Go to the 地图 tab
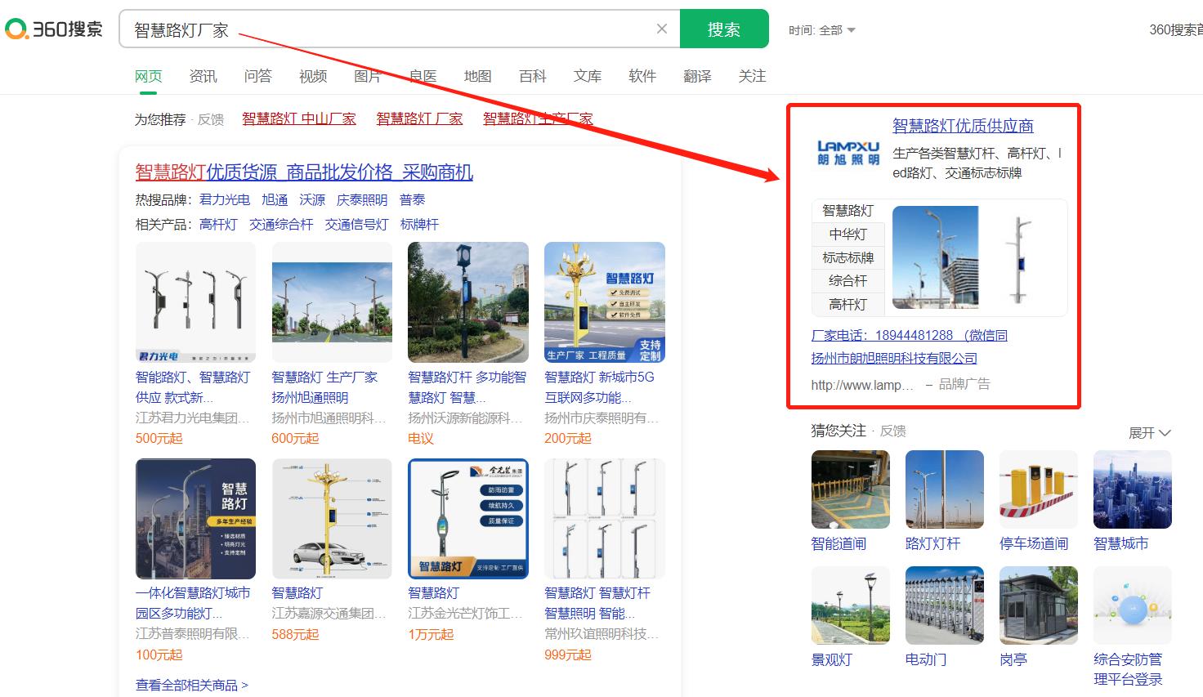The width and height of the screenshot is (1203, 697). (478, 76)
